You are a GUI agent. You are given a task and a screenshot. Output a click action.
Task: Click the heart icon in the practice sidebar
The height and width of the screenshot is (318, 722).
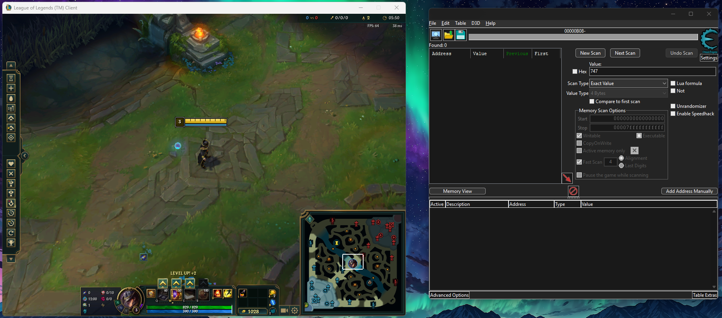click(11, 163)
